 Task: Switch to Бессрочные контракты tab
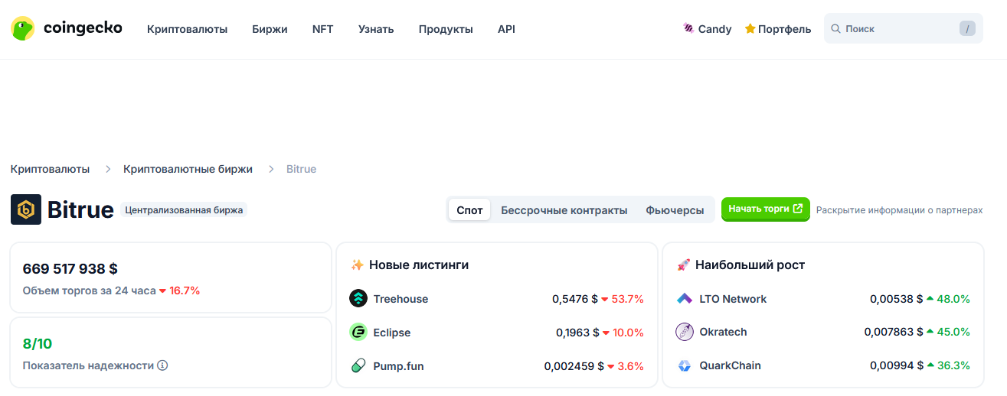(x=564, y=210)
